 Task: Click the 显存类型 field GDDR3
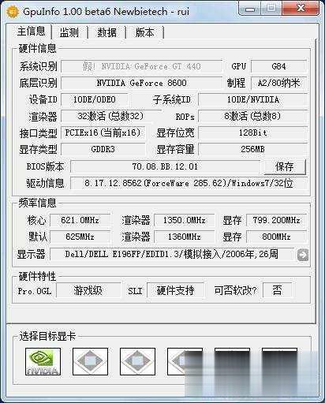click(103, 149)
